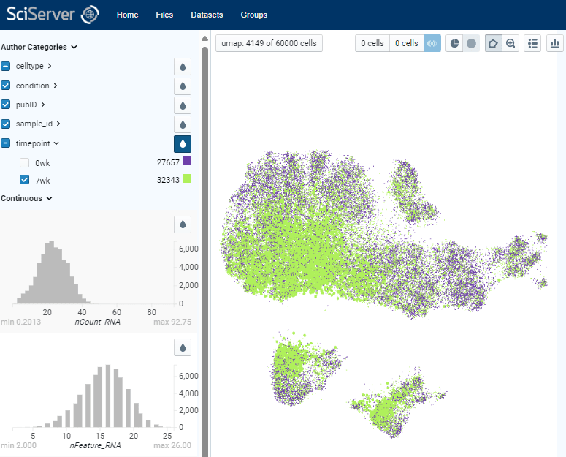Click the nCount_RNA histogram
Image resolution: width=566 pixels, height=457 pixels.
tap(94, 272)
